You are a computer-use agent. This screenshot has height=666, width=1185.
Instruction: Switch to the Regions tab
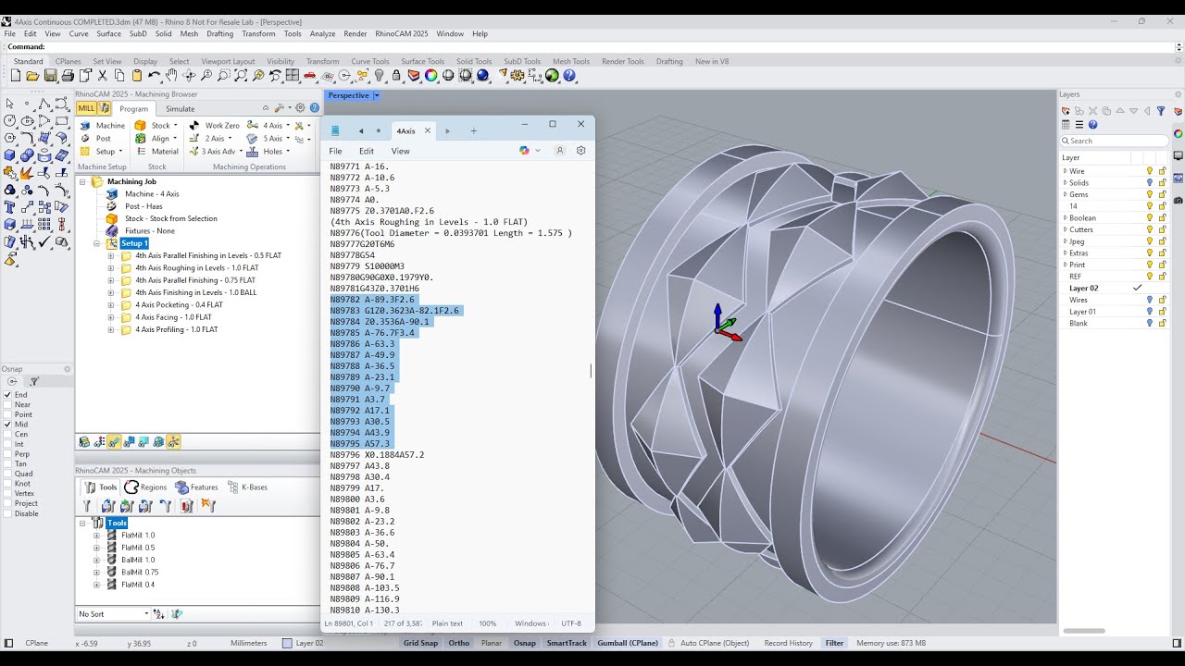click(145, 487)
